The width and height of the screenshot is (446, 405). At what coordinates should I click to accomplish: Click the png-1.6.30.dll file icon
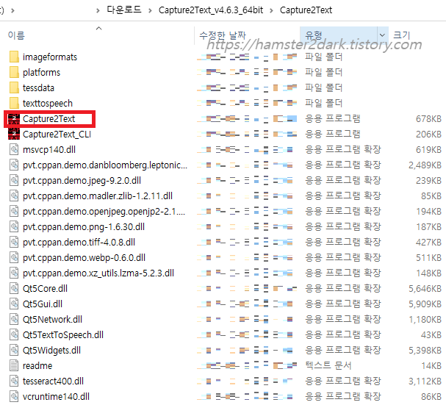click(14, 226)
